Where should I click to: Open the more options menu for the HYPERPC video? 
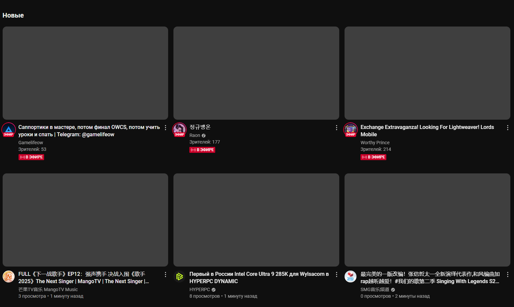click(337, 275)
